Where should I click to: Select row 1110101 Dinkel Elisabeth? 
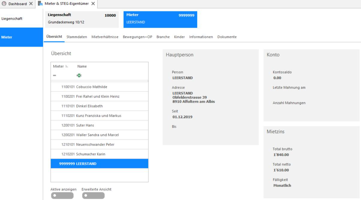point(100,106)
